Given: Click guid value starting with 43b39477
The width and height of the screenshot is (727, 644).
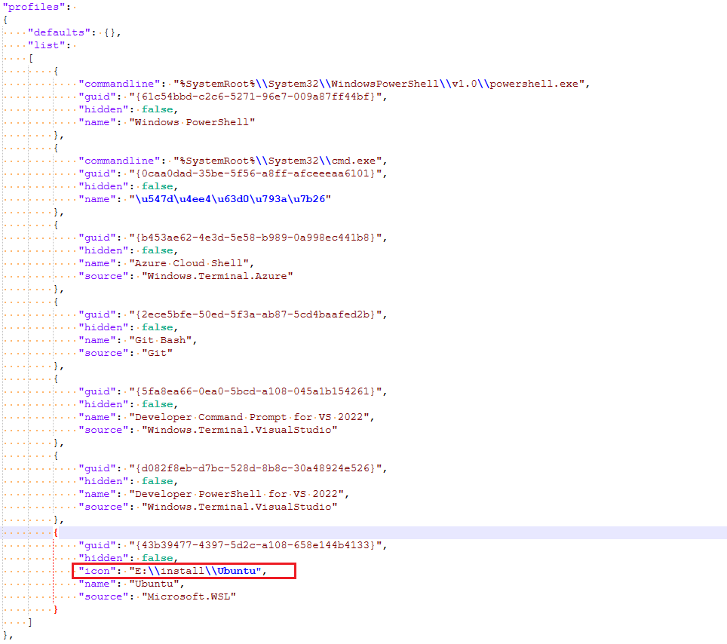Looking at the screenshot, I should click(x=256, y=546).
